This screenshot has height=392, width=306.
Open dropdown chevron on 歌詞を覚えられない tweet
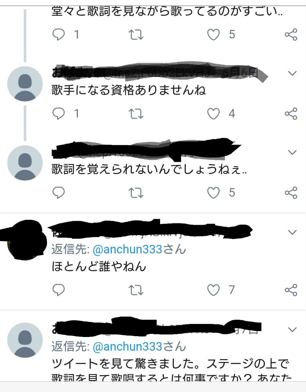coord(292,152)
